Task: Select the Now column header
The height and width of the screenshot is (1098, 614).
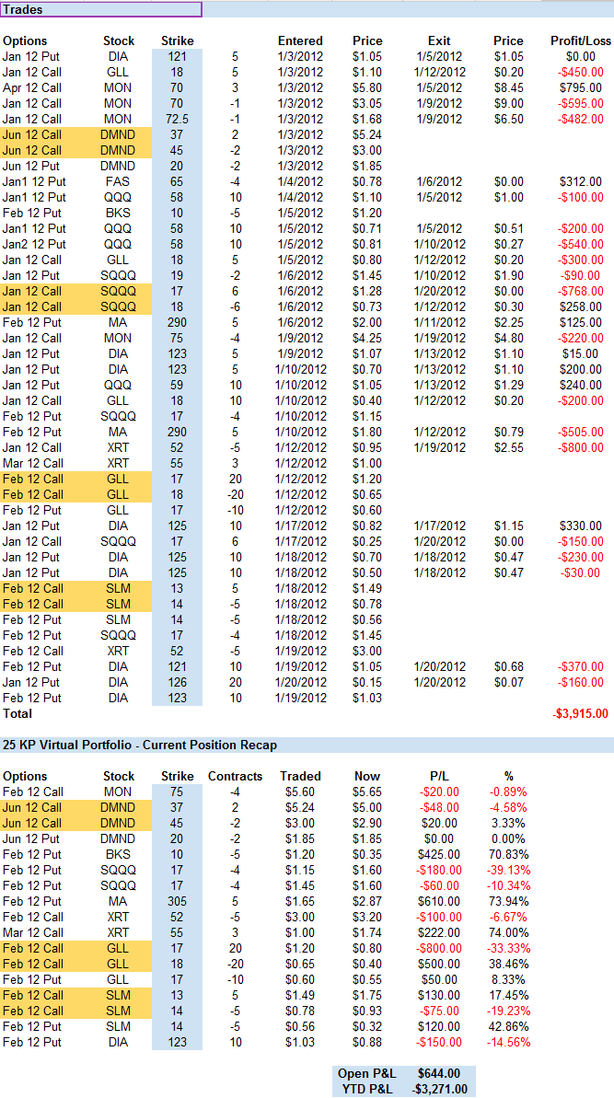Action: click(x=367, y=776)
